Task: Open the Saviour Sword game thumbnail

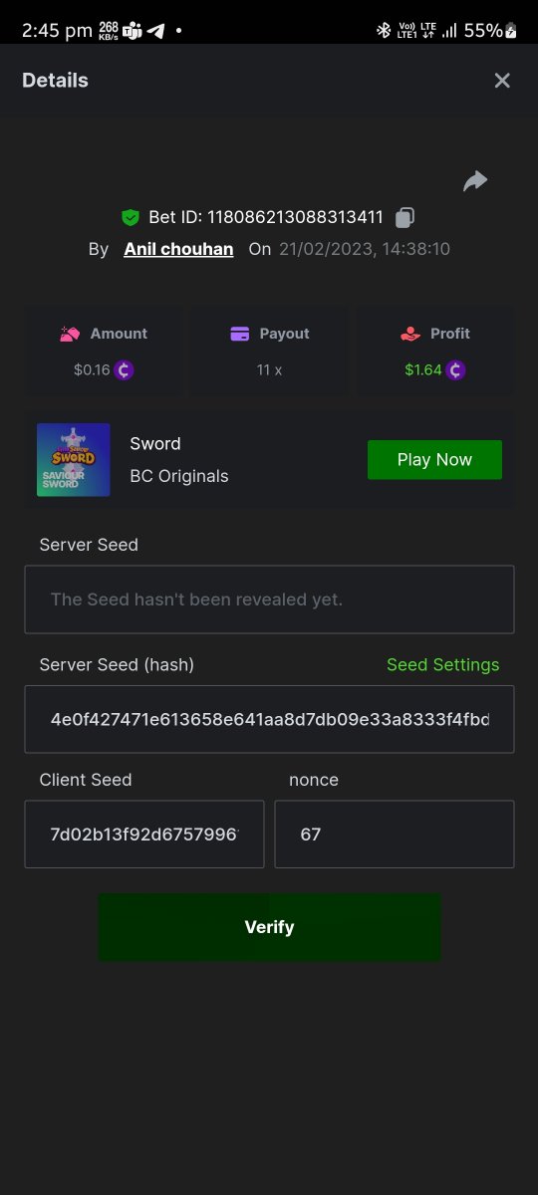Action: [74, 460]
